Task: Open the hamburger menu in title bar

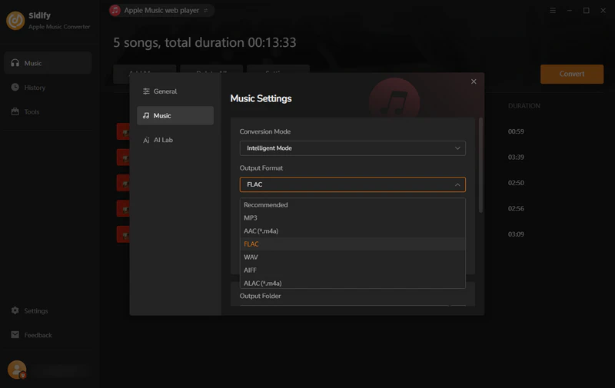Action: pos(553,11)
